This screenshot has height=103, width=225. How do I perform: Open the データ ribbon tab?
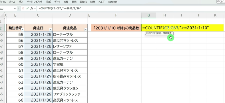[x=57, y=2]
